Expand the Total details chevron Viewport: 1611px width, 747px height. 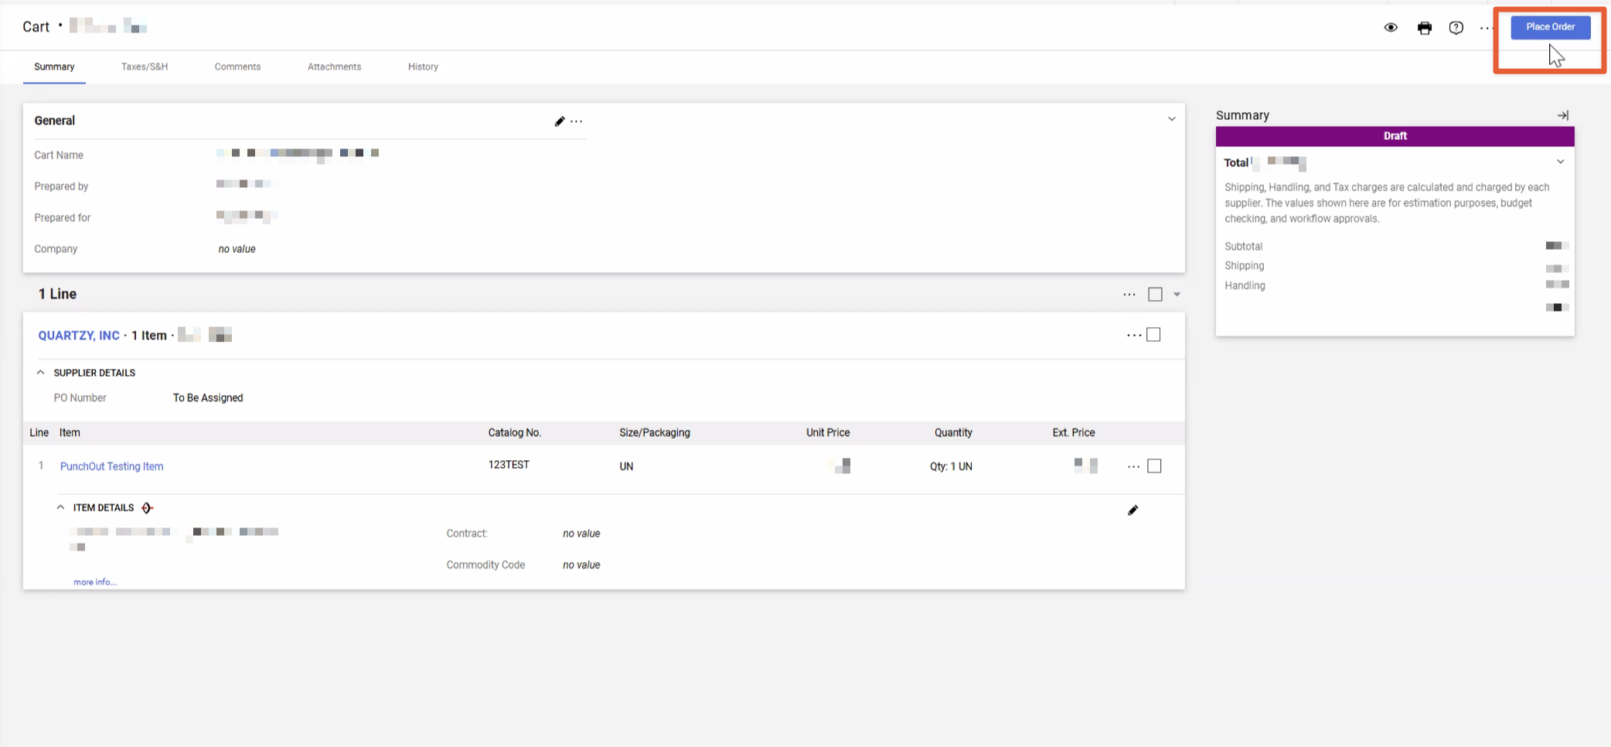click(1561, 162)
